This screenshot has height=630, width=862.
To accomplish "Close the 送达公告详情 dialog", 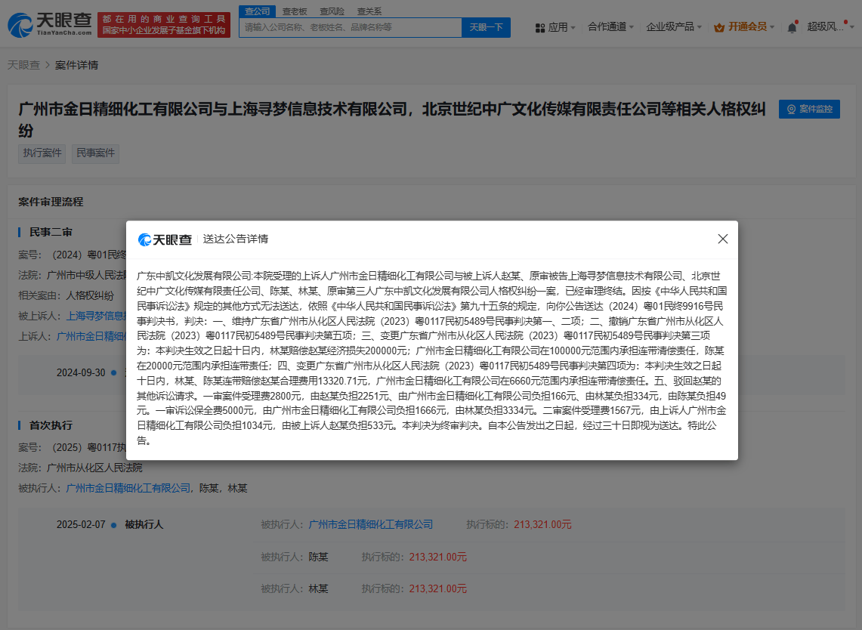I will tap(722, 239).
